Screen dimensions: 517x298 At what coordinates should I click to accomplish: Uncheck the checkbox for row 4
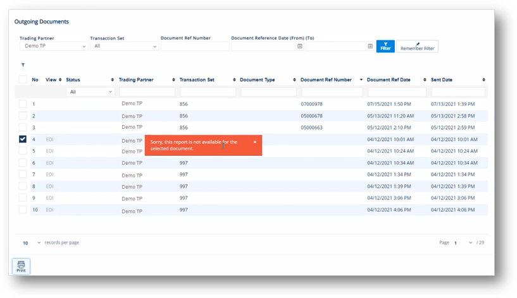pyautogui.click(x=23, y=140)
